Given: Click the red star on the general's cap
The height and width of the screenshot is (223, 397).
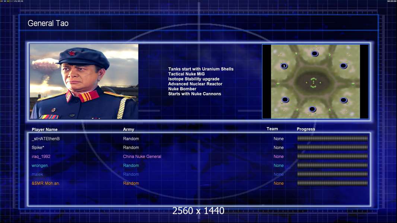Looking at the screenshot, I should [72, 53].
